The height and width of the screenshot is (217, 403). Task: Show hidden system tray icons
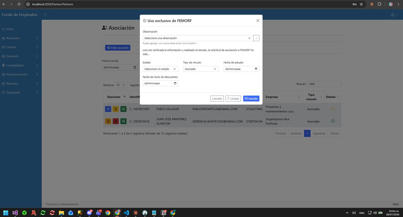[347, 213]
